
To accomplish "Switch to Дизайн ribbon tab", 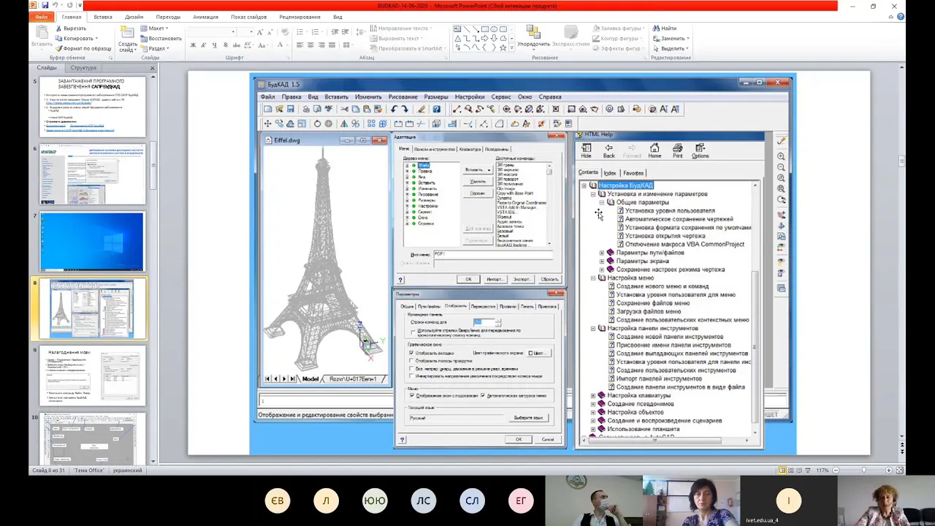I will 134,17.
